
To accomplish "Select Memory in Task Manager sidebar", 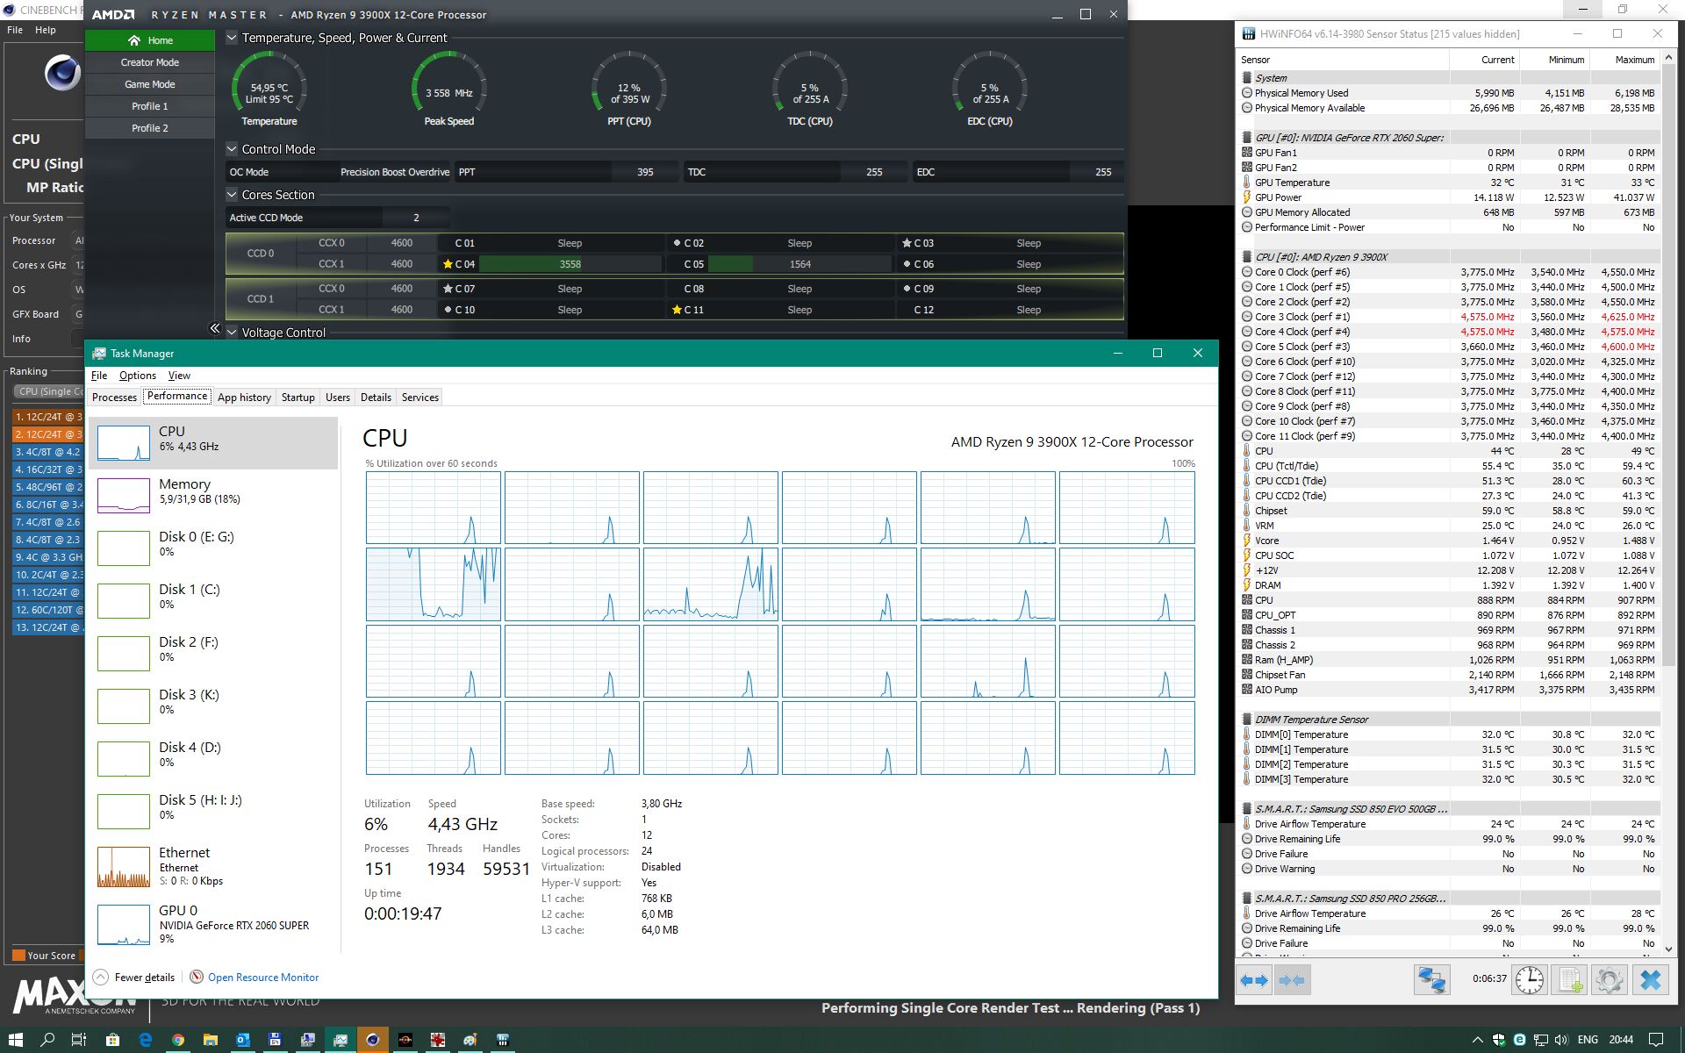I will [x=214, y=495].
